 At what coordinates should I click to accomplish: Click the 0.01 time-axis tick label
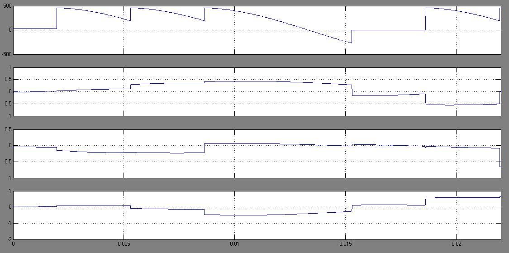coord(234,243)
